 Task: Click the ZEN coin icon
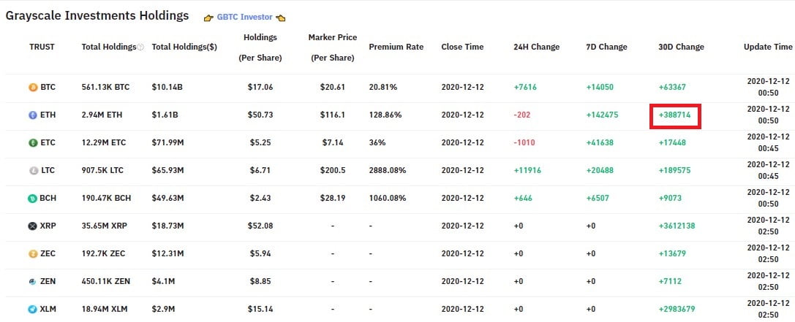tap(33, 282)
